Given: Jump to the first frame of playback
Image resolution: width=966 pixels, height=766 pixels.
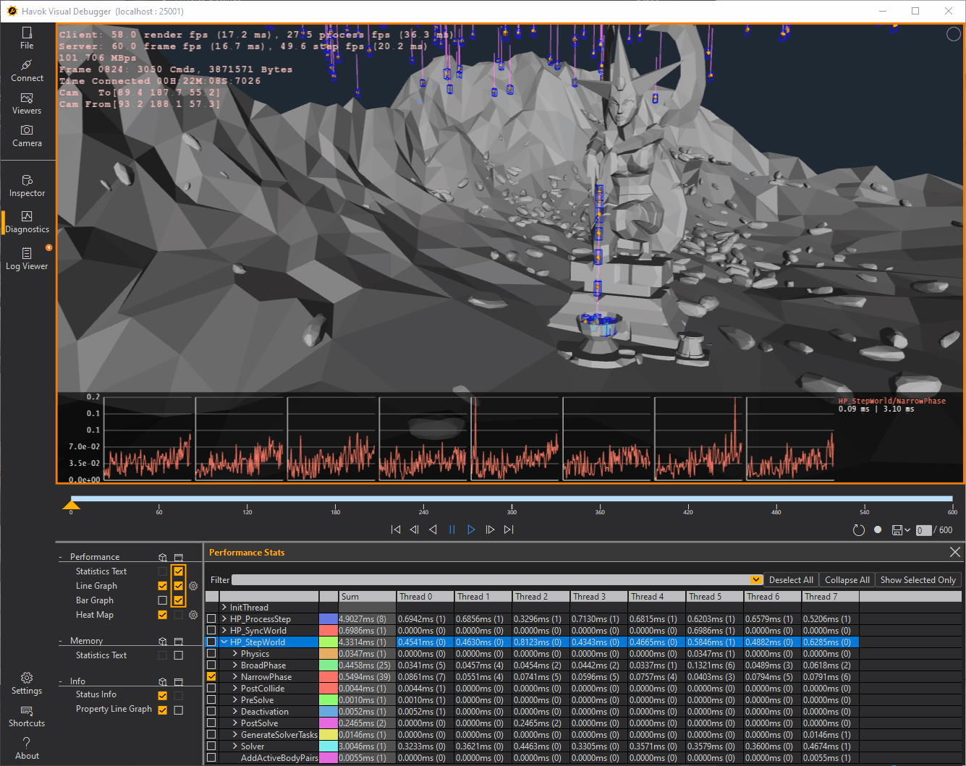Looking at the screenshot, I should point(396,529).
